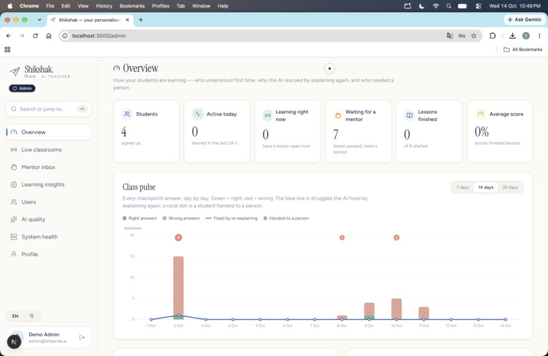This screenshot has width=548, height=356.
Task: Switch language to Hindi
Action: (31, 316)
